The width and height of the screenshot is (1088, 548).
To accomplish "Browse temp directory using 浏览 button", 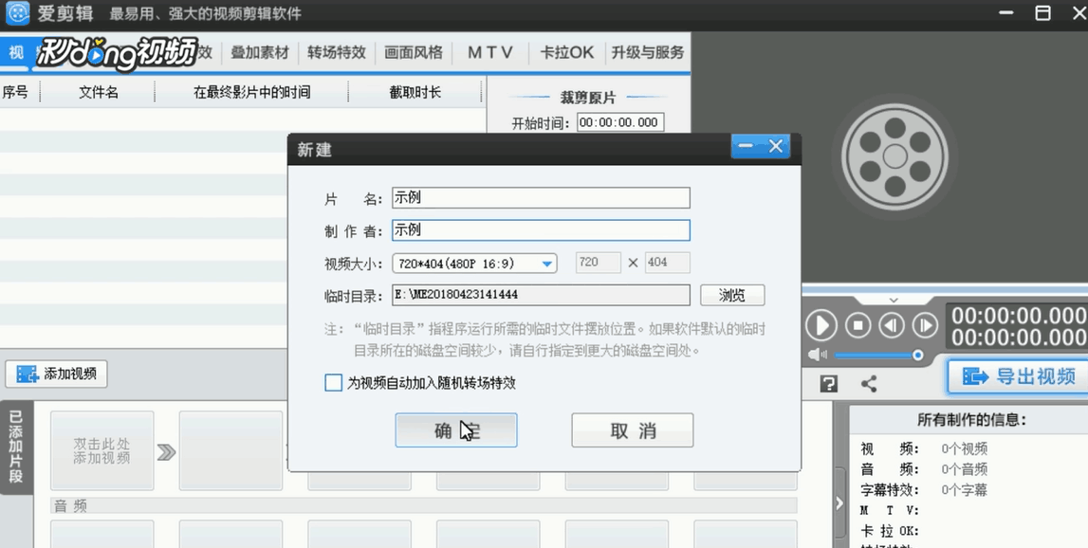I will tap(731, 295).
